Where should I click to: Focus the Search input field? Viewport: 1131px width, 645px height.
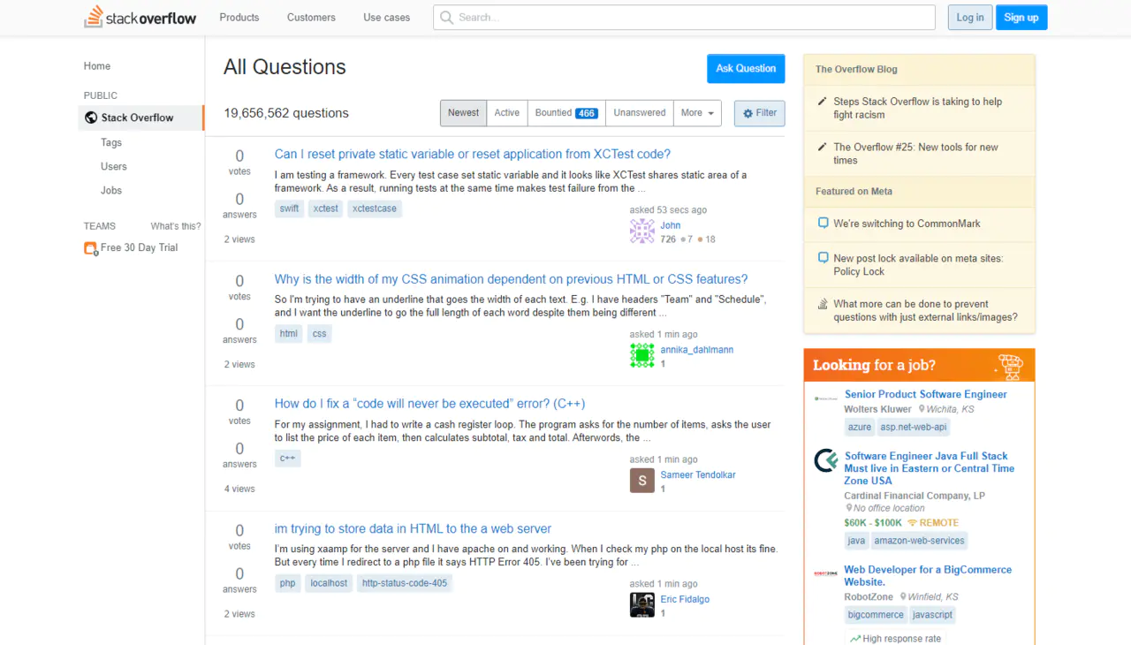pyautogui.click(x=684, y=17)
